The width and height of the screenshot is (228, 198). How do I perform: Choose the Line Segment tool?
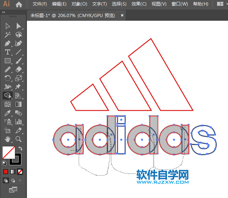coord(19,52)
